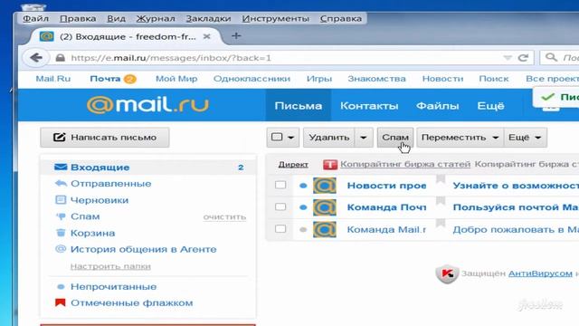Open the Вид menu
Screen dimensions: 579x326
(117, 18)
